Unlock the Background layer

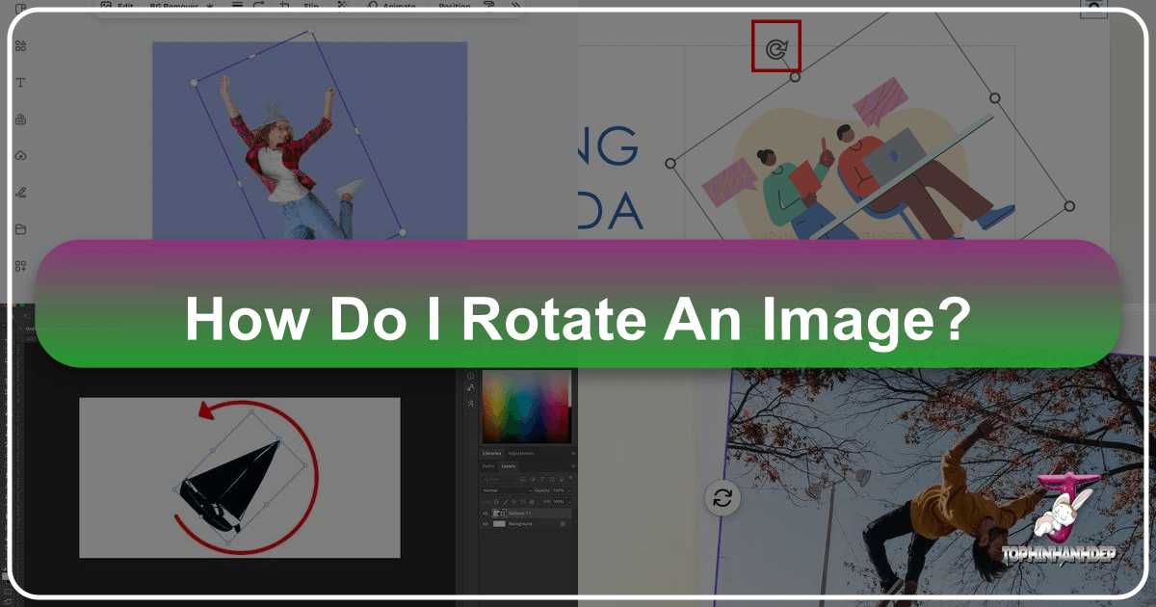point(562,523)
